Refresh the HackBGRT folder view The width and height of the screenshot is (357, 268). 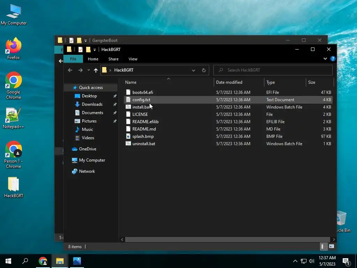[x=204, y=70]
